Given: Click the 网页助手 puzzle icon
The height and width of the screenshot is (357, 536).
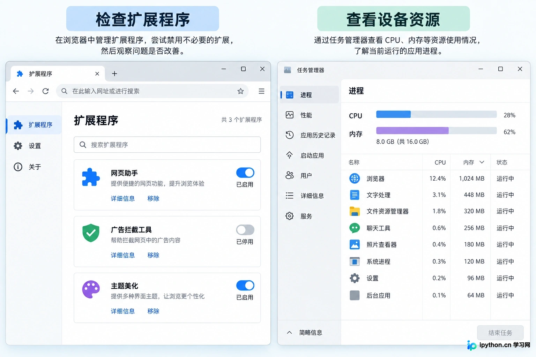Looking at the screenshot, I should click(91, 177).
